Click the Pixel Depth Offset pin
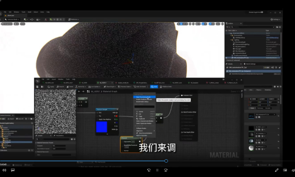295x177 pixels. click(x=182, y=132)
